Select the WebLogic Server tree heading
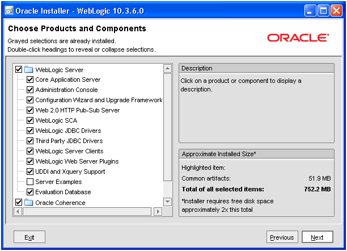The width and height of the screenshot is (347, 251). pyautogui.click(x=60, y=70)
